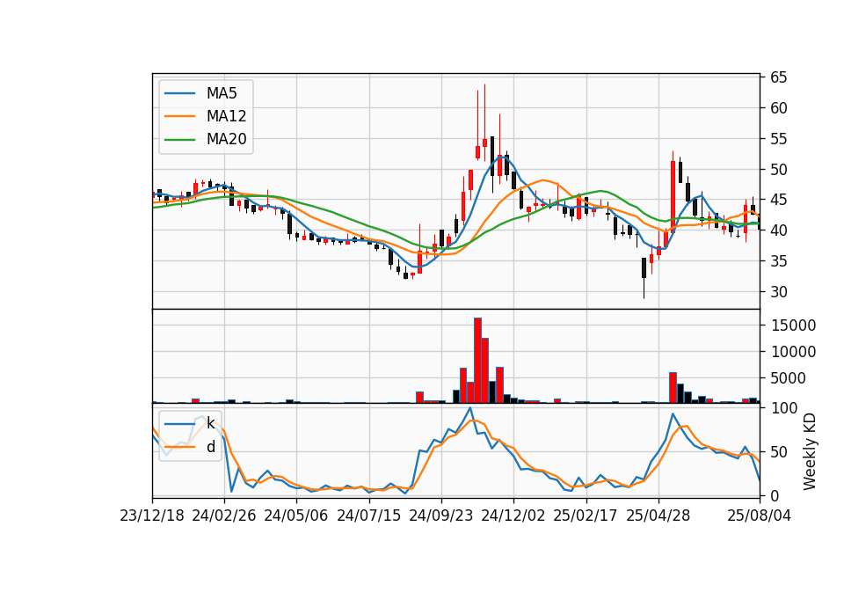Click the d label in KD legend
The height and width of the screenshot is (607, 844).
click(210, 447)
